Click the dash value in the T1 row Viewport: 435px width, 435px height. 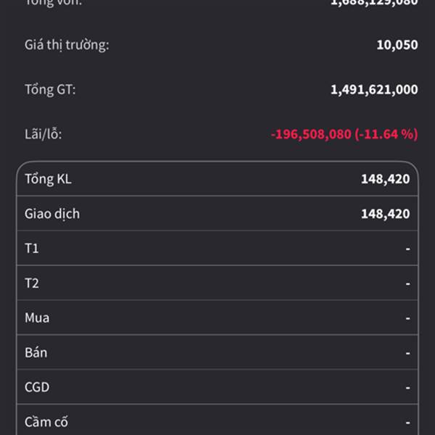pos(407,249)
